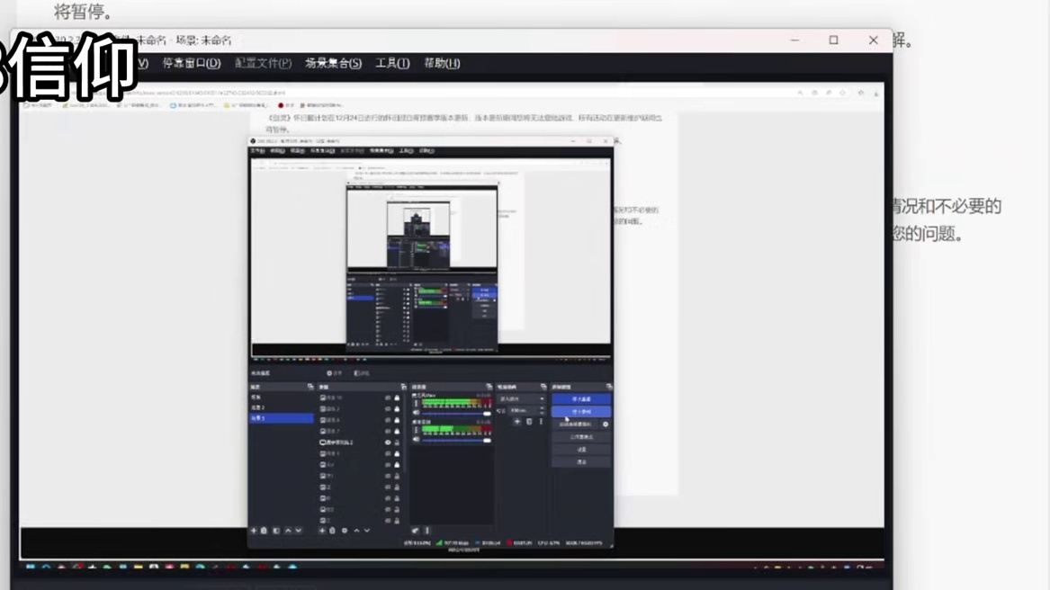
Task: Move selected source up with arrow
Action: pyautogui.click(x=356, y=531)
